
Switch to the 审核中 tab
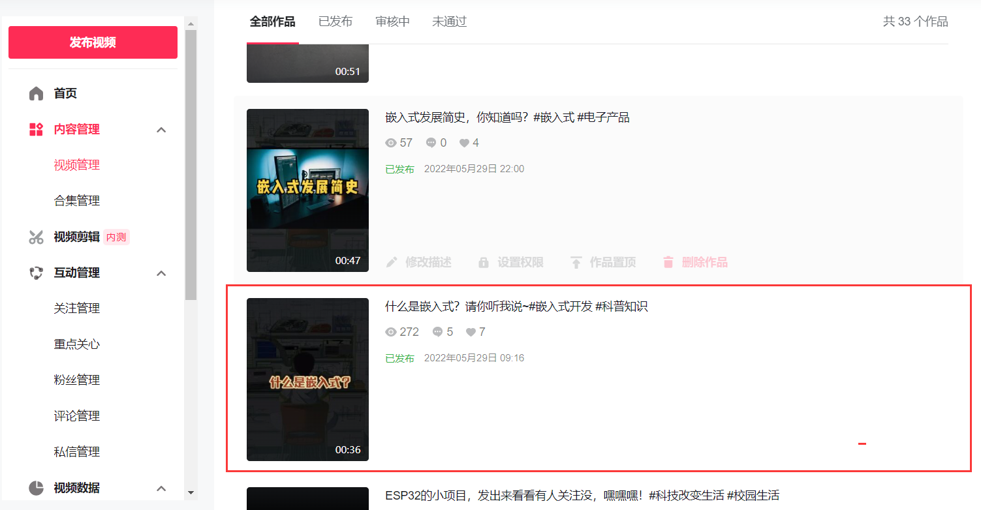(392, 22)
